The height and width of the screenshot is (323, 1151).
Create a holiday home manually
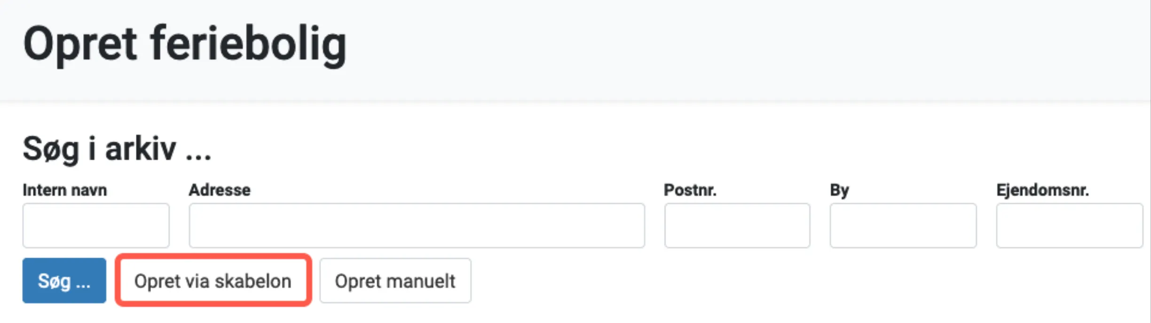(x=395, y=281)
